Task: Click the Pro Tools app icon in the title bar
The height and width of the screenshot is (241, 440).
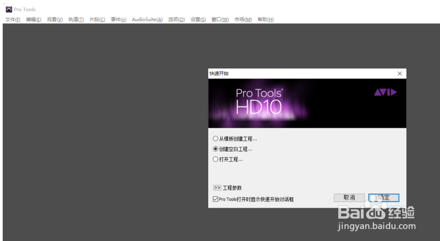Action: tap(9, 10)
